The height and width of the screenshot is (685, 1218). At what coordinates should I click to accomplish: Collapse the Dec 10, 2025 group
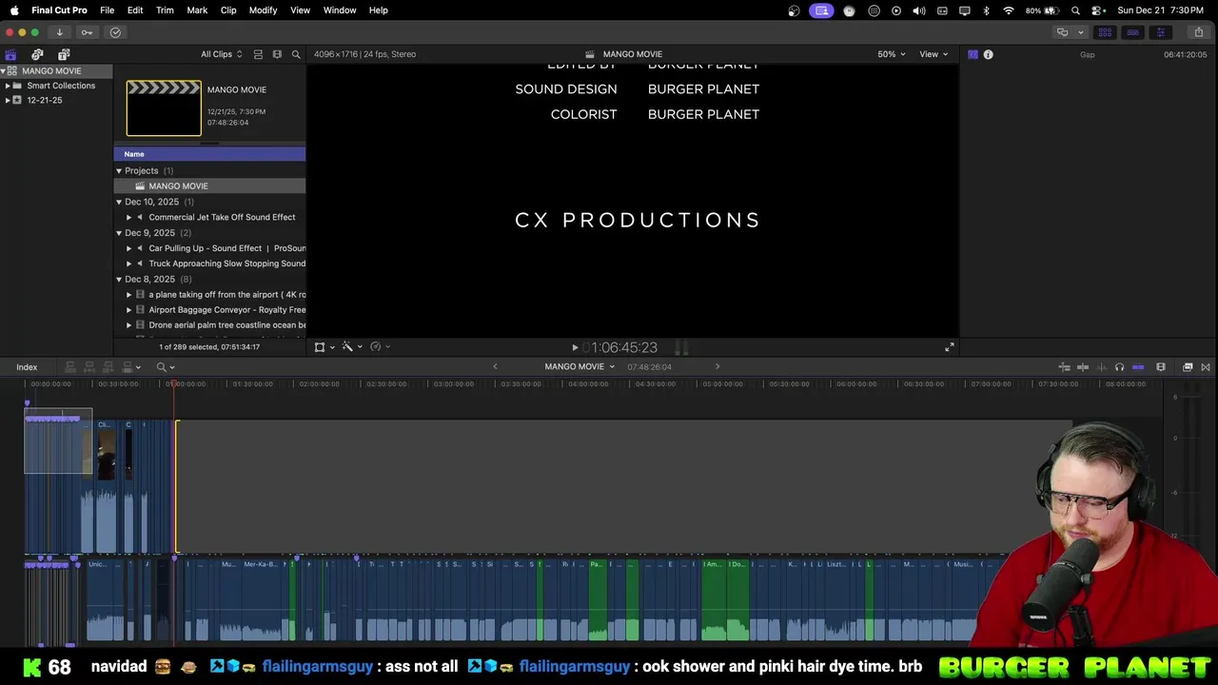coord(119,202)
